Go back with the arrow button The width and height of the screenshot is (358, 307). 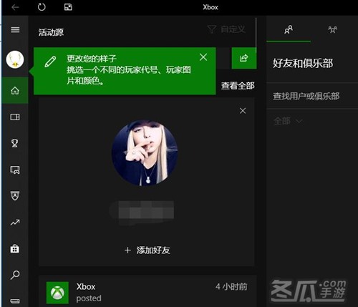[15, 7]
